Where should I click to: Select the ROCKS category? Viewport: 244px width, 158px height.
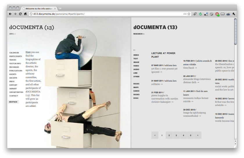(136, 84)
